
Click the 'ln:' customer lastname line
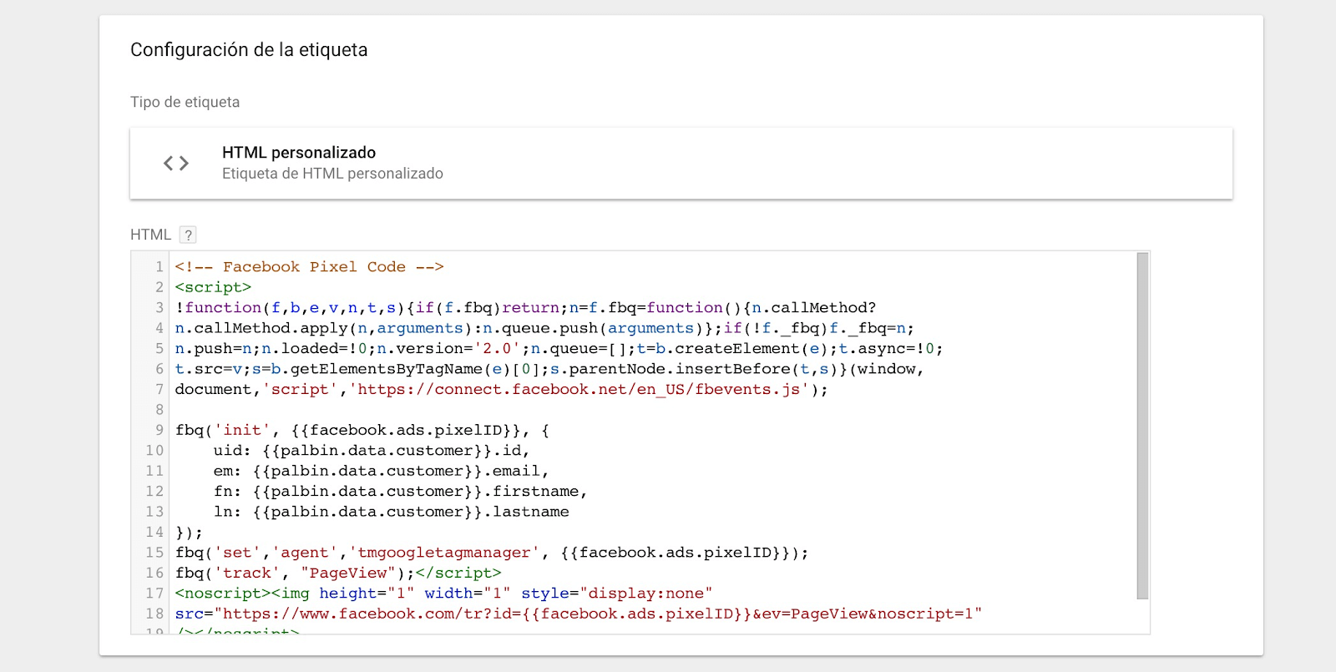tap(391, 512)
